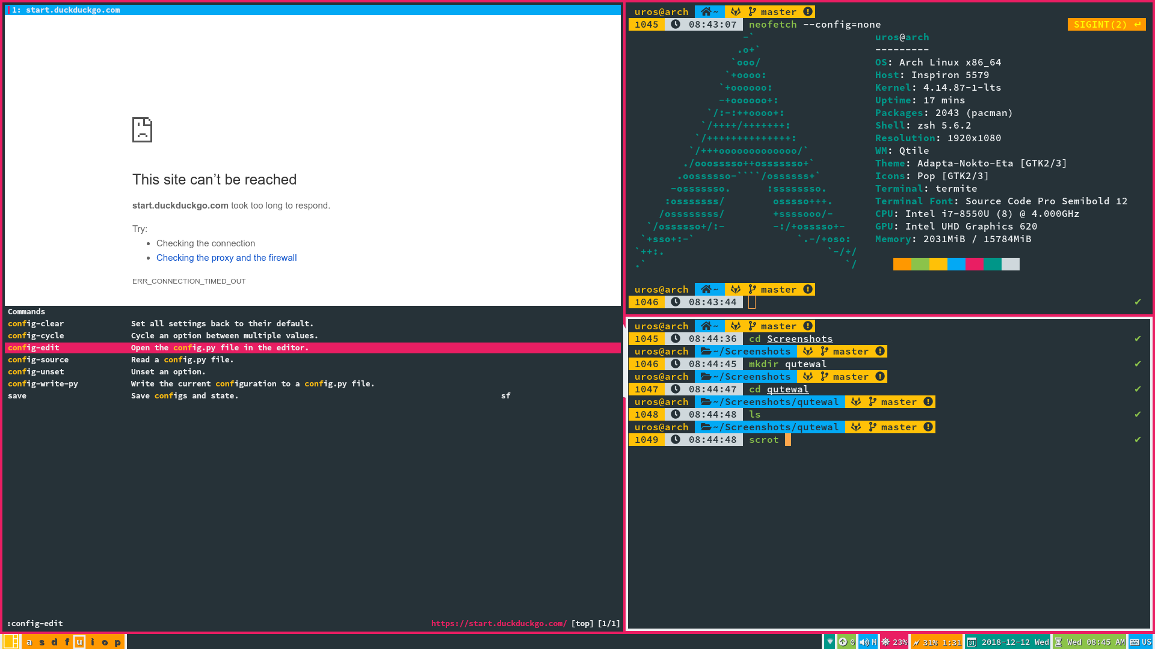The image size is (1155, 649).
Task: Click the wifi network status icon
Action: pos(830,642)
